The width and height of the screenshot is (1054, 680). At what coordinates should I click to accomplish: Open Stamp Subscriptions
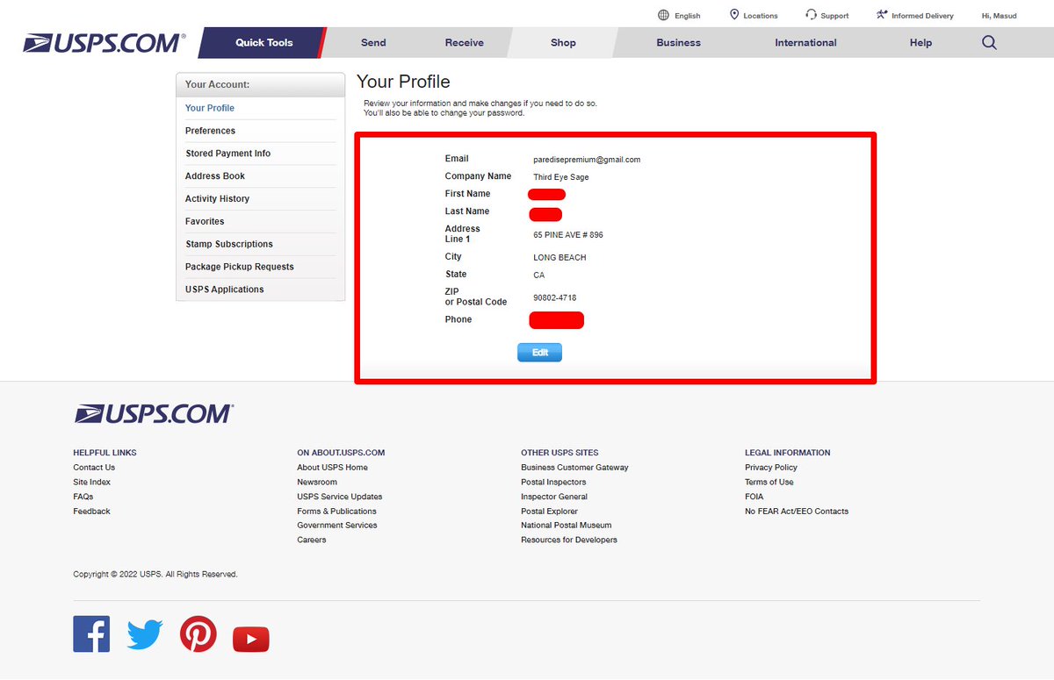tap(229, 244)
